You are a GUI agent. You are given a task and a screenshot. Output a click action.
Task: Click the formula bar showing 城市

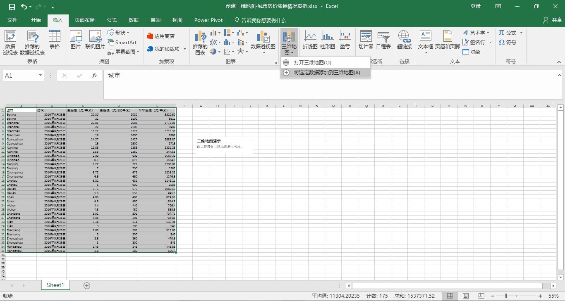coord(332,85)
